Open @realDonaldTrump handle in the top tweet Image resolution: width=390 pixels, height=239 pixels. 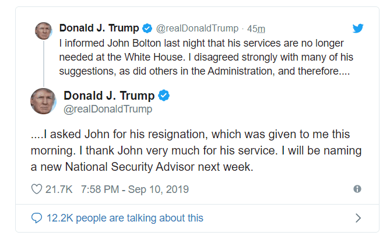[198, 28]
